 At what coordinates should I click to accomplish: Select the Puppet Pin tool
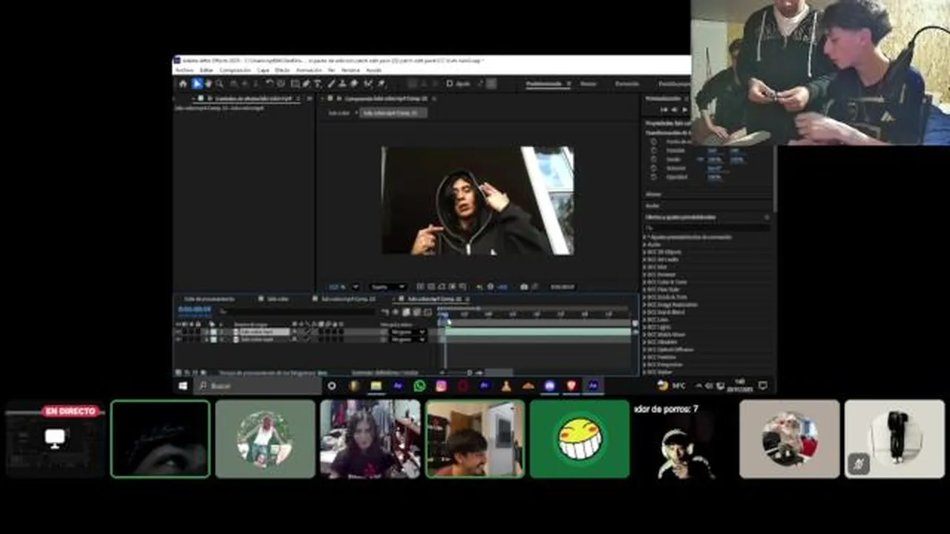381,84
